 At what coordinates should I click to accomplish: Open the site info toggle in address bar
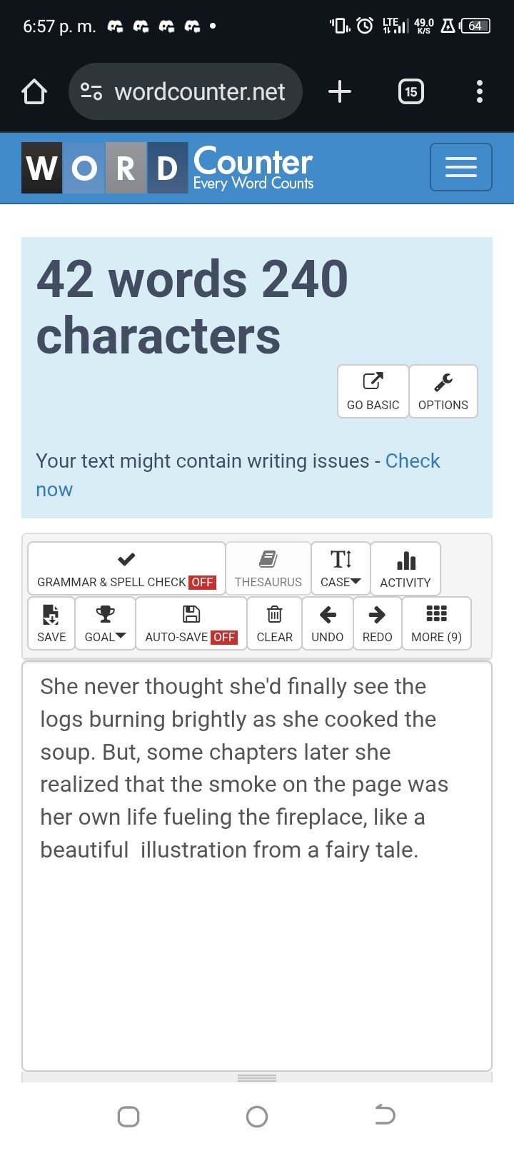point(91,91)
